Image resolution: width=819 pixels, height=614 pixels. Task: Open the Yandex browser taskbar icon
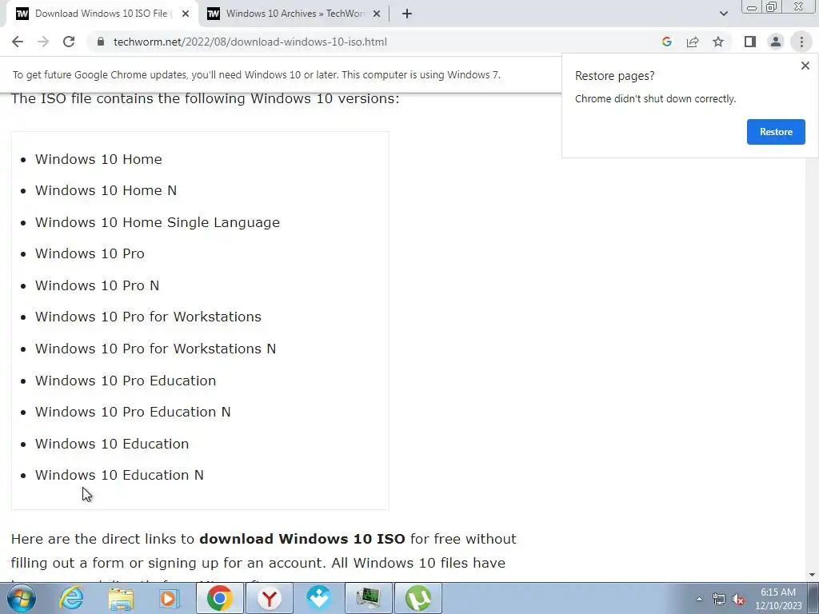click(x=269, y=598)
